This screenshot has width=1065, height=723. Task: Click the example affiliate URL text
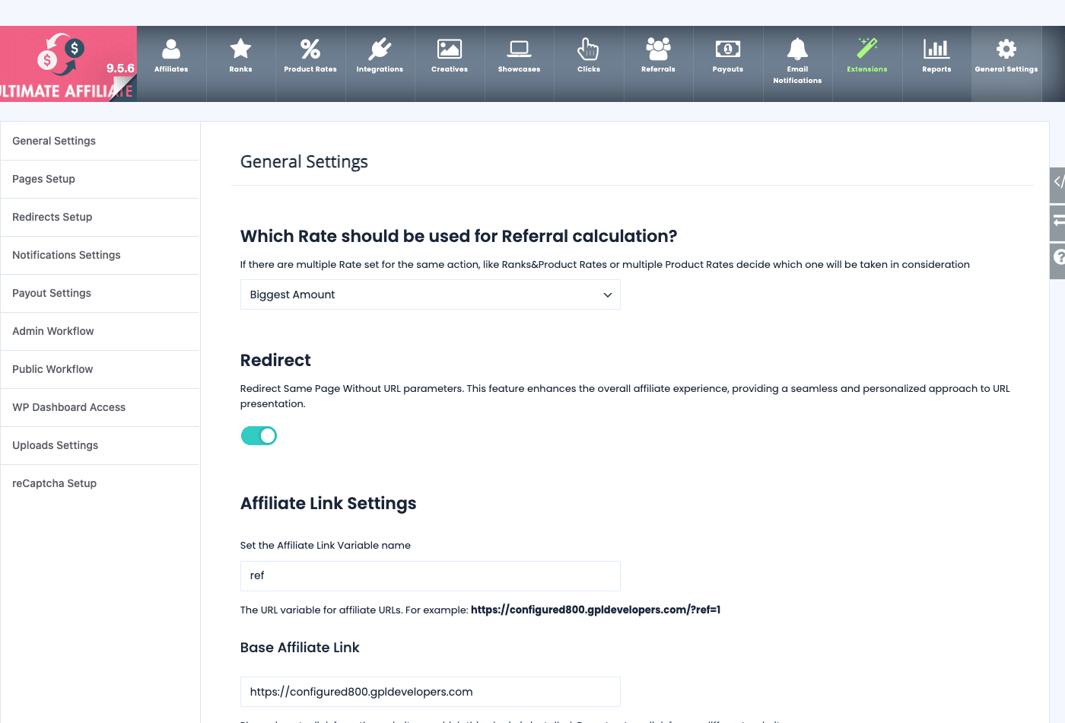(x=596, y=610)
